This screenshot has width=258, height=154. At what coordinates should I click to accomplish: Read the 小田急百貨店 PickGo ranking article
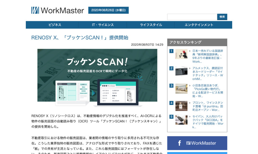207,91
